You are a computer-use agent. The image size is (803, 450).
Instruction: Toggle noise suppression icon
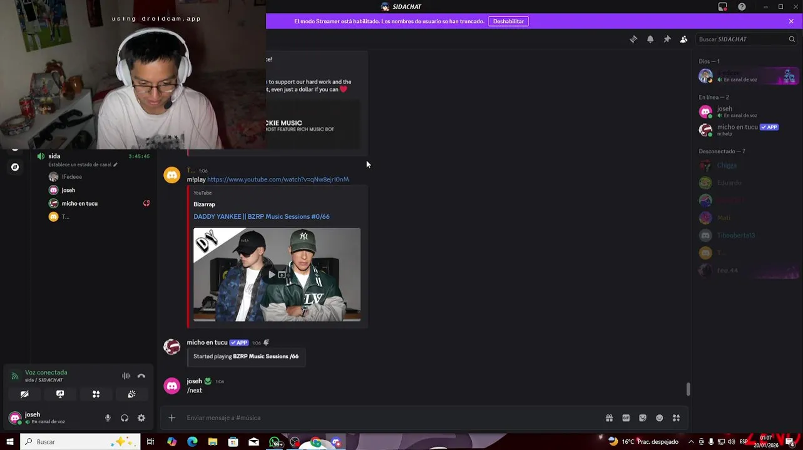126,376
